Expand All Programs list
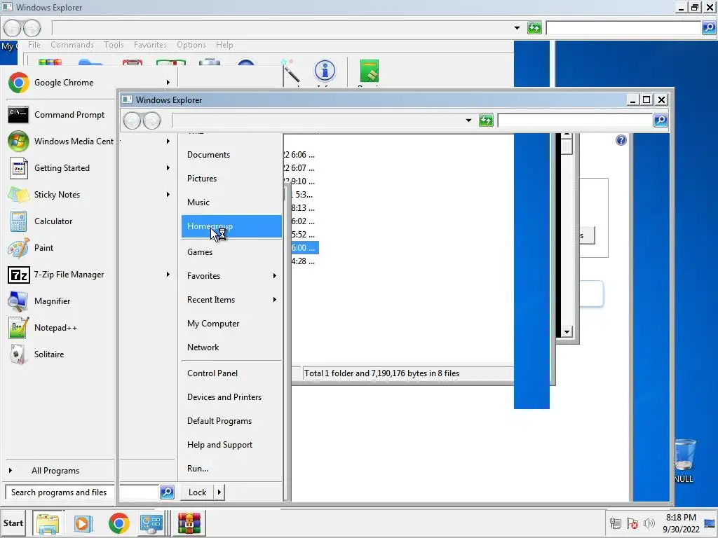 [x=55, y=471]
